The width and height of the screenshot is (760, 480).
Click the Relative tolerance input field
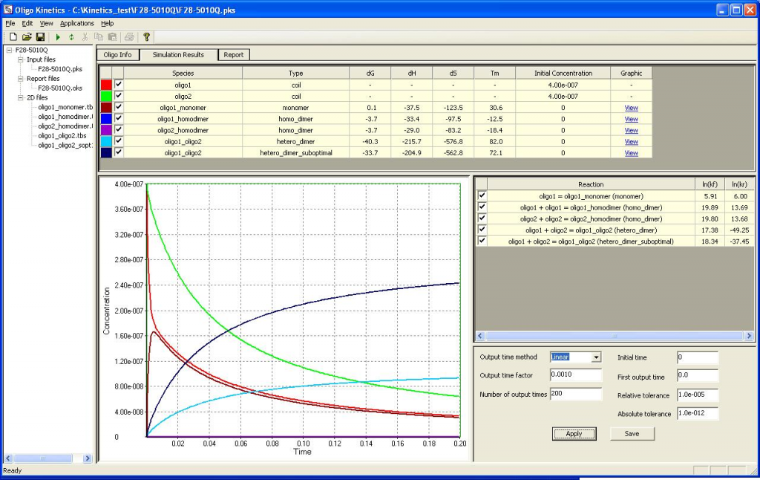pos(697,395)
